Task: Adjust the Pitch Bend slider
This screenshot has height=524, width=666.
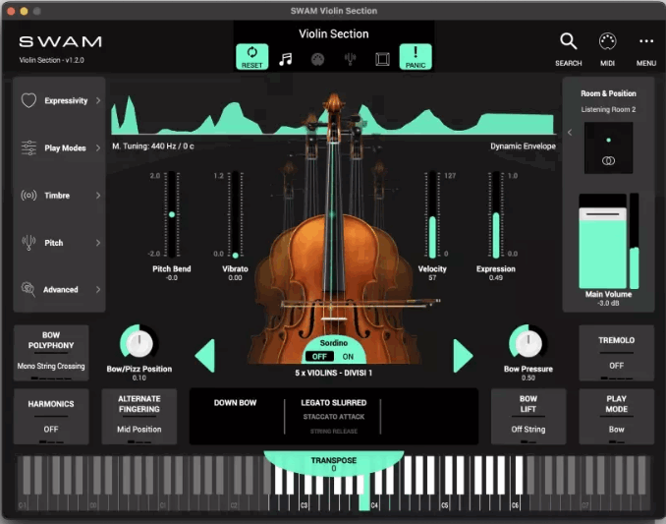Action: 172,214
